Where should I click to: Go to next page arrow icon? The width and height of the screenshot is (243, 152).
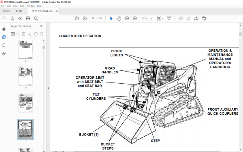pyautogui.click(x=85, y=19)
